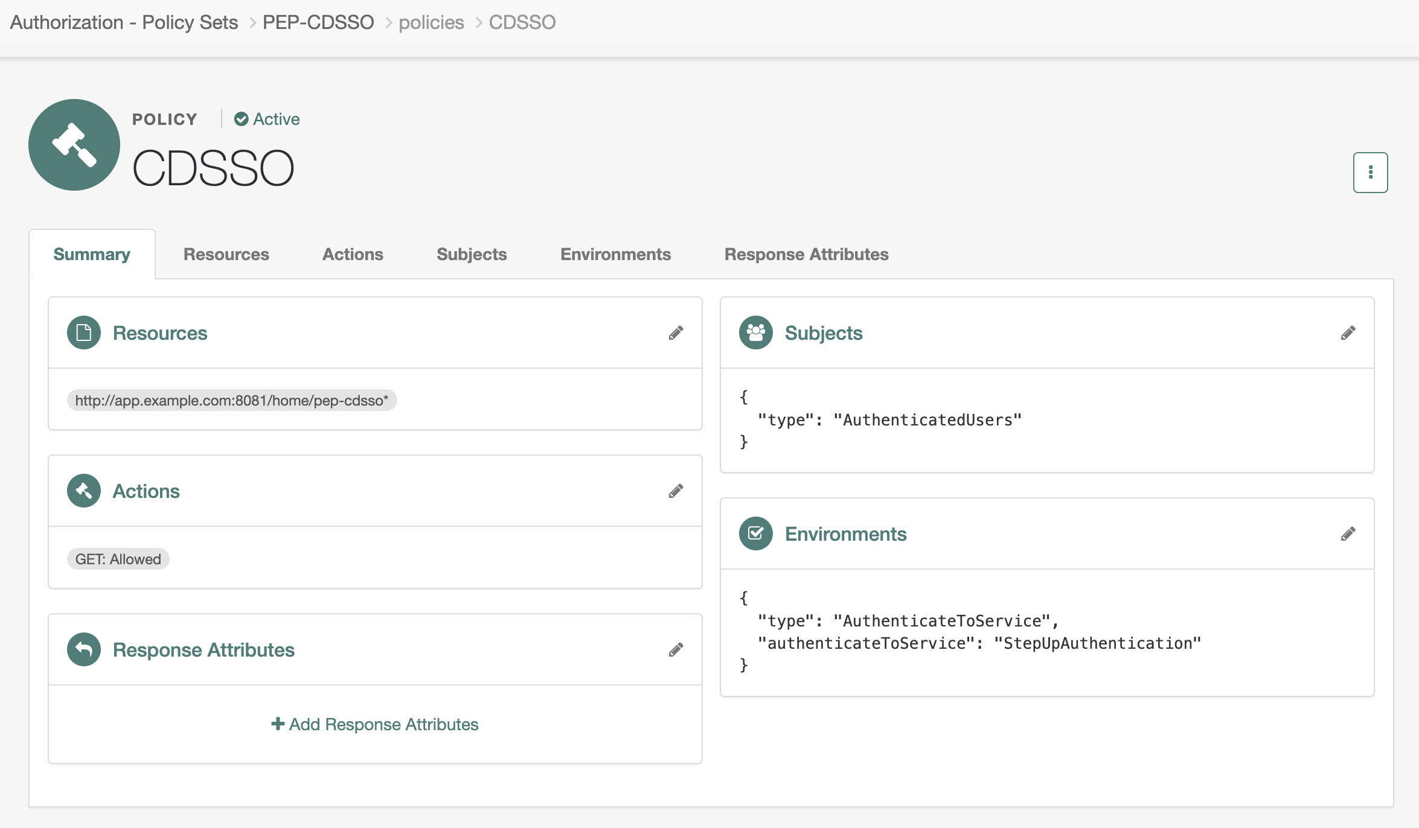
Task: Navigate to PEP-CDSSO breadcrumb
Action: [318, 22]
